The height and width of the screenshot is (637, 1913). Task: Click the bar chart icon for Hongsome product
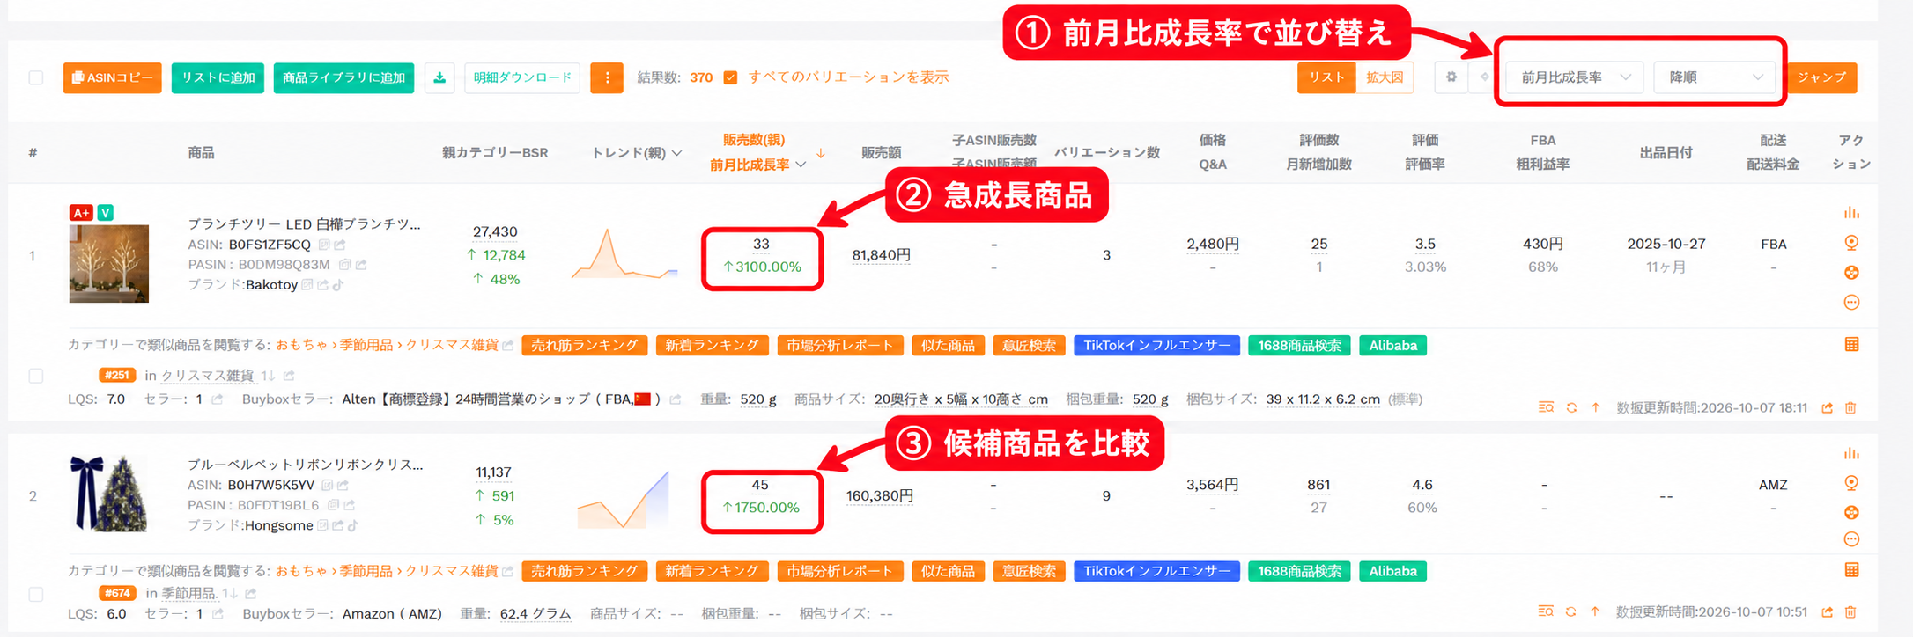click(x=1851, y=453)
